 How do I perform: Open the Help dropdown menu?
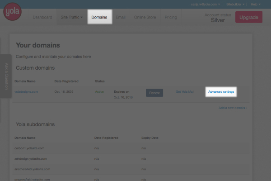tap(256, 5)
